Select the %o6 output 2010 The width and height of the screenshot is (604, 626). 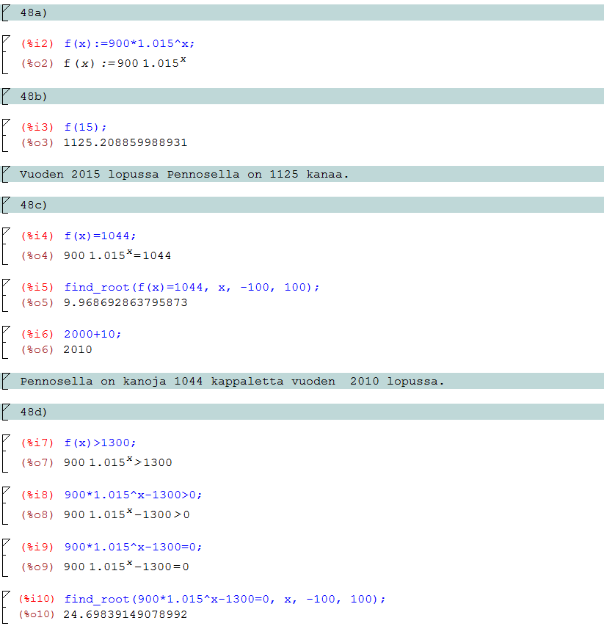(78, 350)
